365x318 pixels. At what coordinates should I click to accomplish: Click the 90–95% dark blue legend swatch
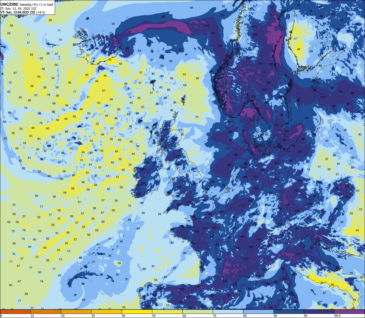pyautogui.click(x=289, y=311)
